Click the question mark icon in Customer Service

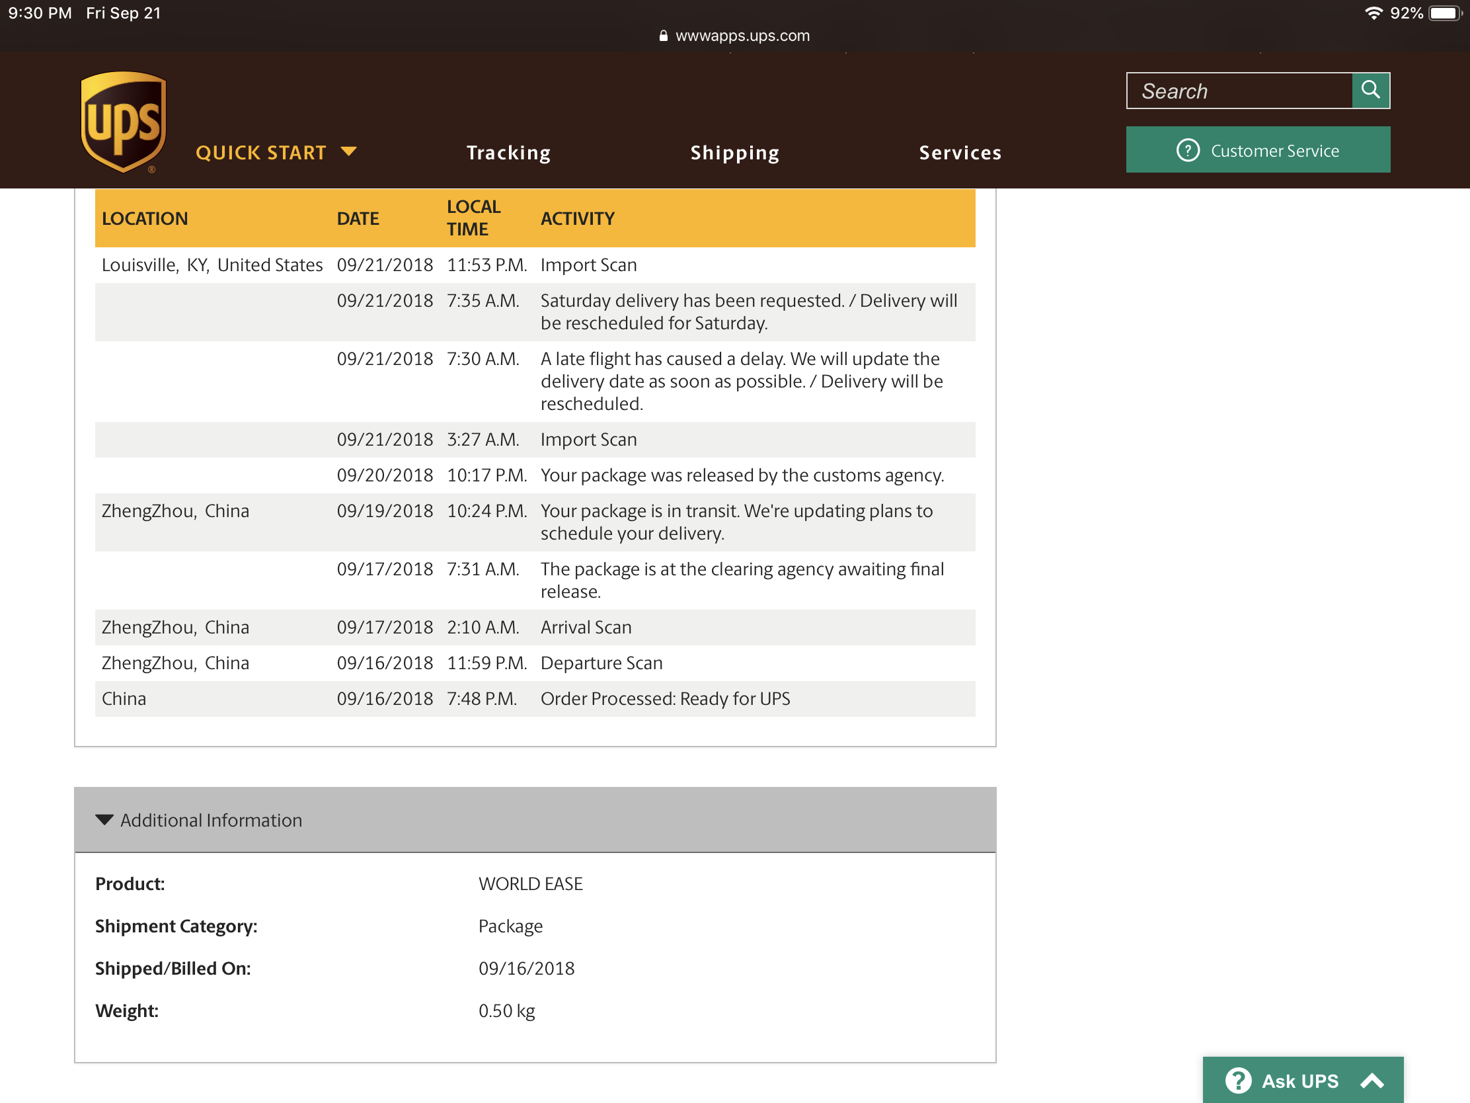point(1188,150)
